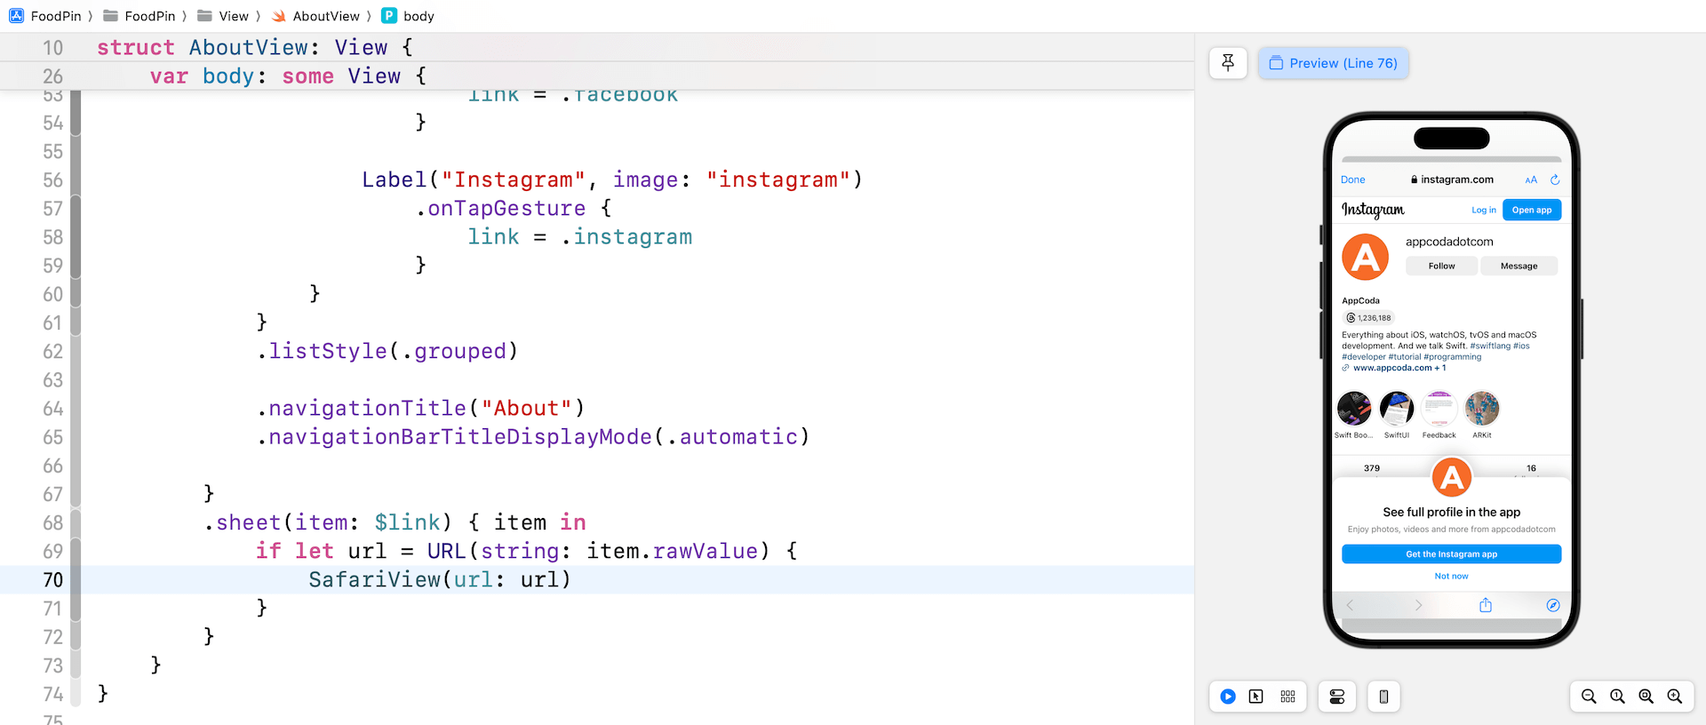Zoom in the preview canvas
1706x725 pixels.
pos(1674,697)
